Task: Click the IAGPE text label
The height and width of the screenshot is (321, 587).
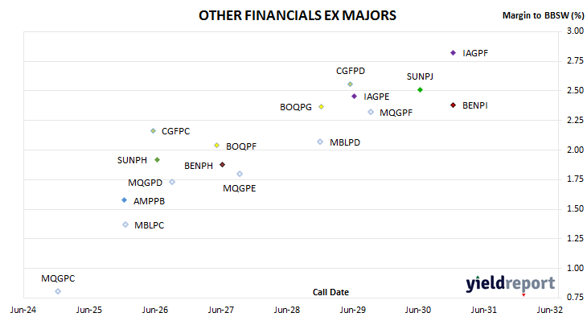Action: pos(376,97)
